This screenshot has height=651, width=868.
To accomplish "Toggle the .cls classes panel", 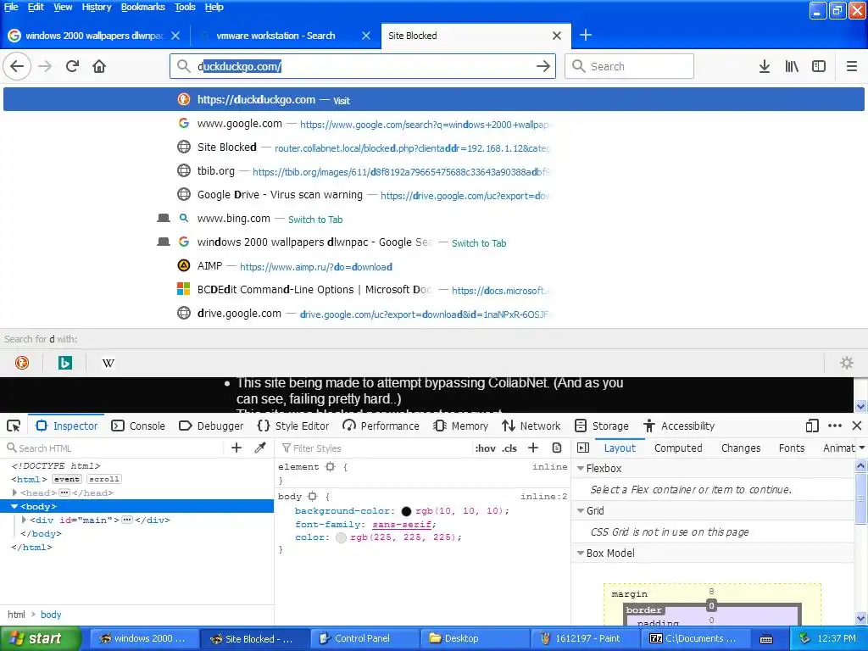I will [x=509, y=448].
